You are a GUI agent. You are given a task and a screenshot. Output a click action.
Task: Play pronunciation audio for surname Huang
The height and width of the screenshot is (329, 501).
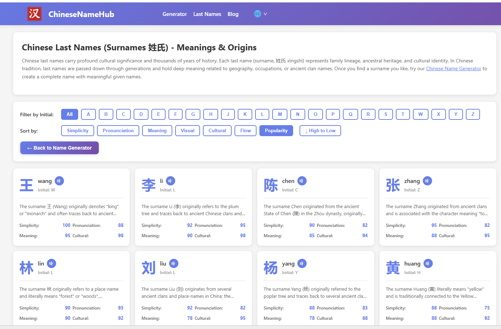click(428, 263)
